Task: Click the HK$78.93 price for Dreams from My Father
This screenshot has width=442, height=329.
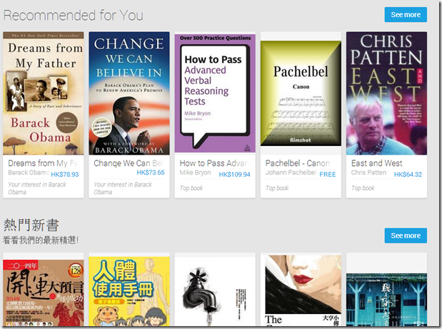Action: coord(65,174)
